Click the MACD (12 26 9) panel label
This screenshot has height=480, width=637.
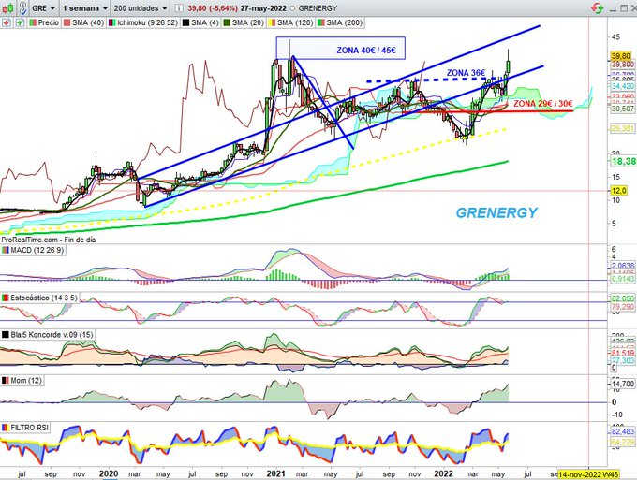pyautogui.click(x=33, y=250)
